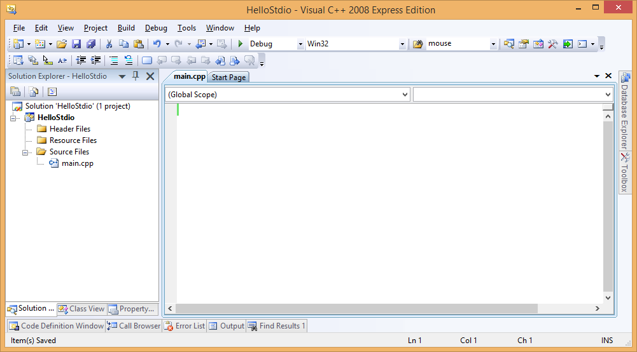Viewport: 637px width, 352px height.
Task: Open the Output window tab
Action: pos(227,326)
